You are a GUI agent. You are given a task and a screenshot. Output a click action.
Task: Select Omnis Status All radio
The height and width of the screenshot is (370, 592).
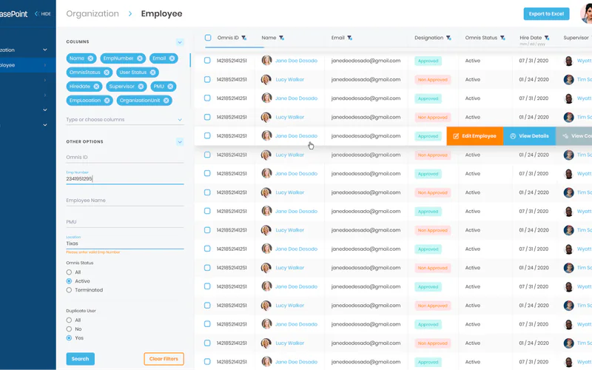[x=69, y=272]
